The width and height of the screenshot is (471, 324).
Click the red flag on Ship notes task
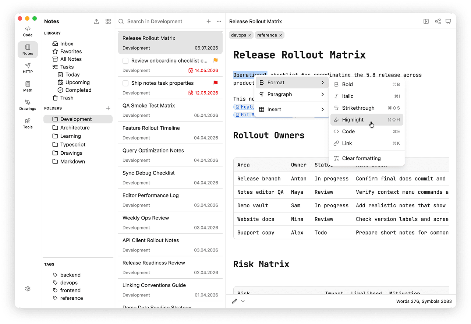click(216, 83)
